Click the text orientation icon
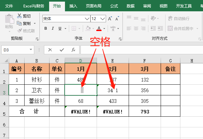The image size is (203, 139). 153,18
